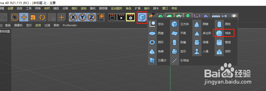The width and height of the screenshot is (266, 91).
Task: Open the 插件 menu
Action: coord(147,8)
